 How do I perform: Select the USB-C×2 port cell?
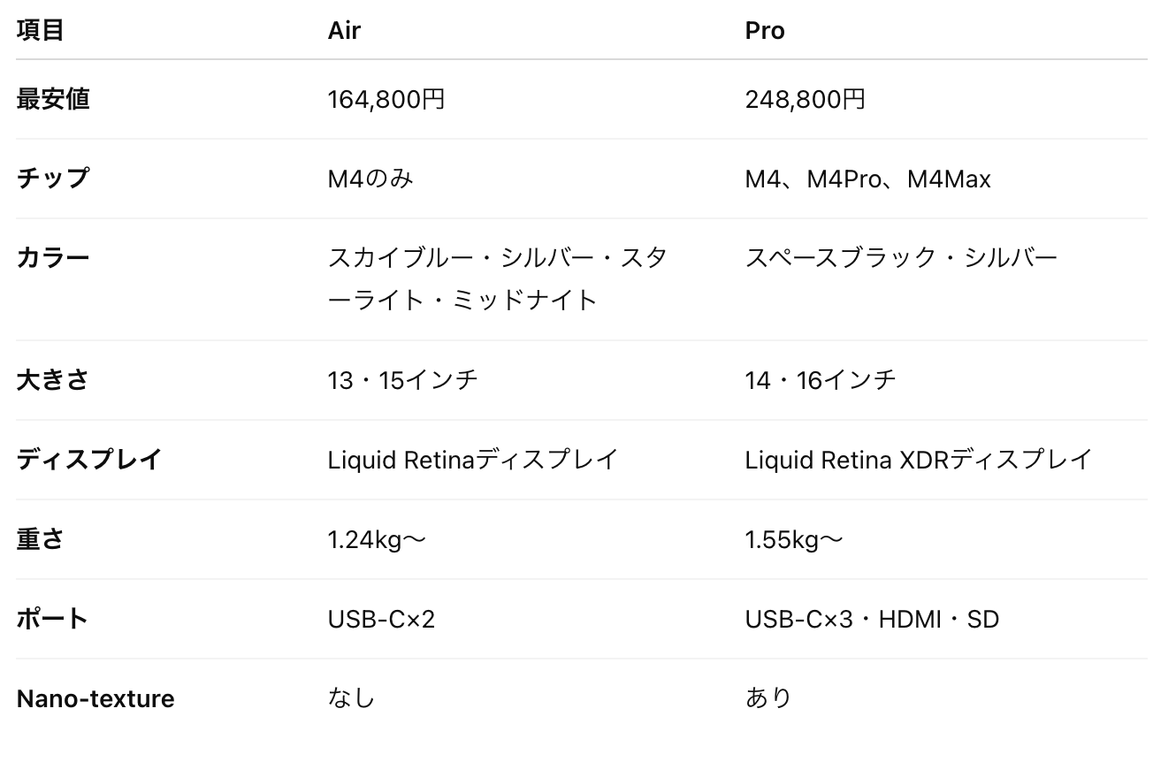pos(381,619)
